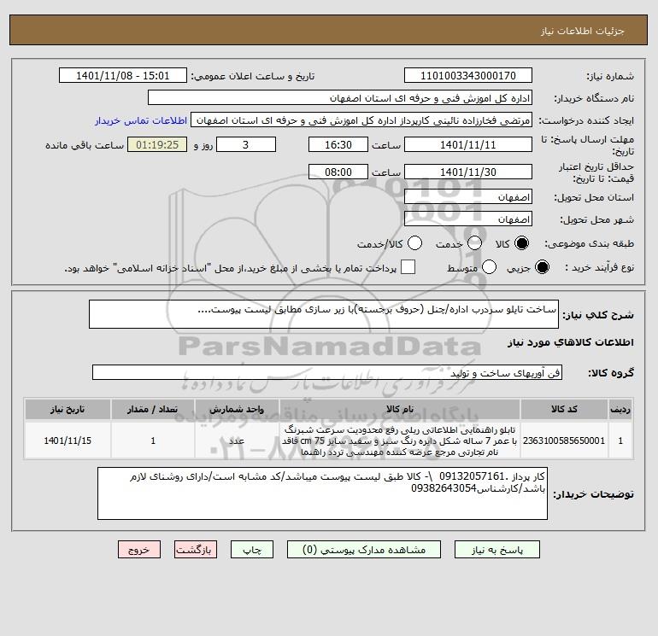
Task: Select the کالا/خدمت radio button
Action: pyautogui.click(x=415, y=243)
